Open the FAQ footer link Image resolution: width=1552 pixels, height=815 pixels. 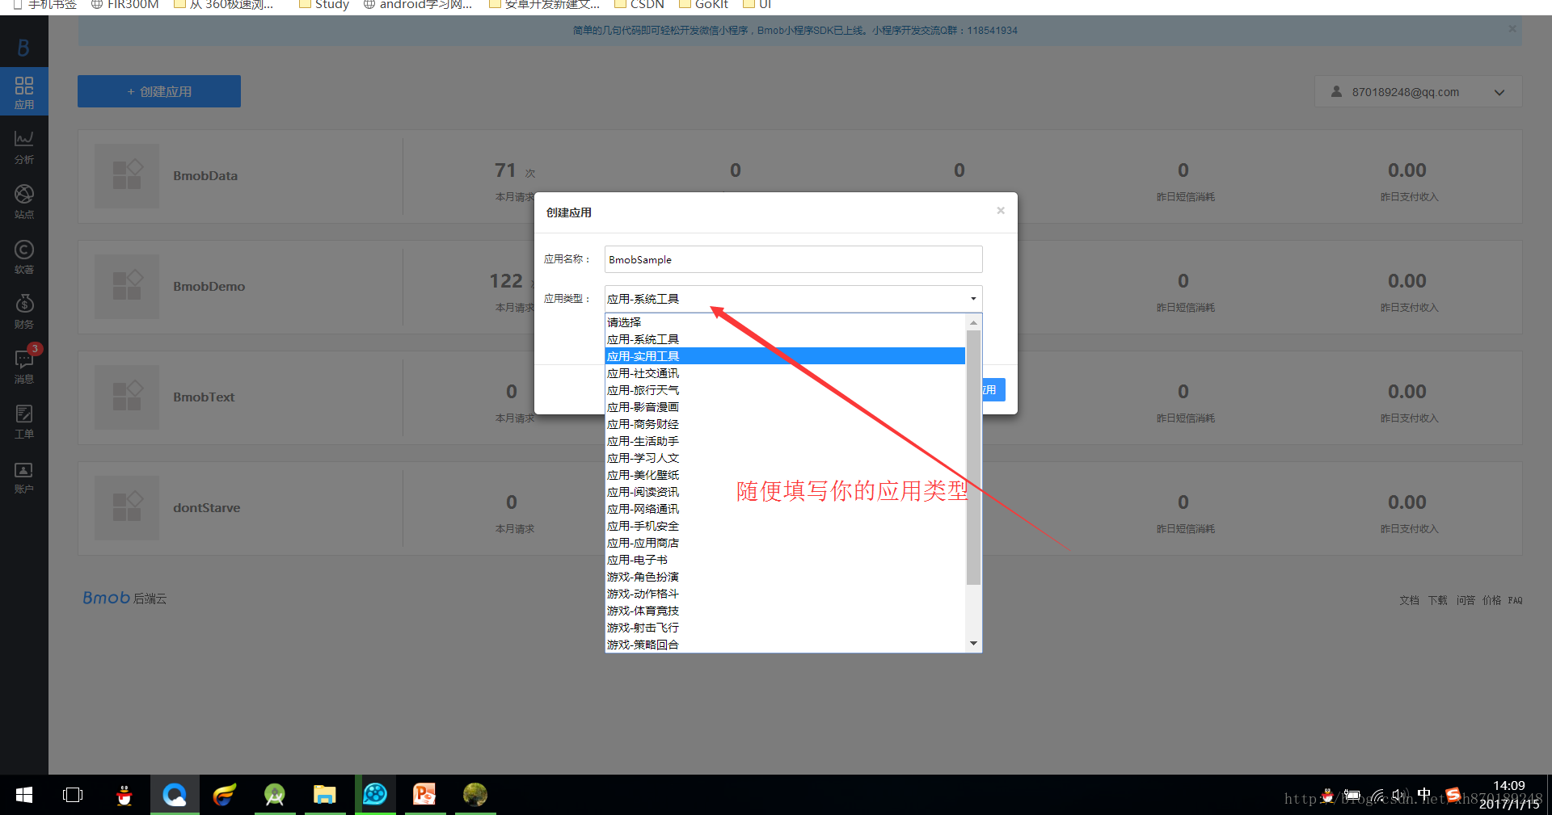[1515, 600]
